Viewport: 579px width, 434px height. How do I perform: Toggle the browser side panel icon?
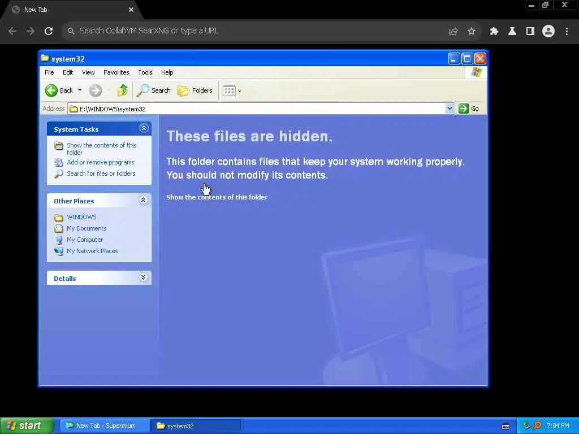(530, 32)
